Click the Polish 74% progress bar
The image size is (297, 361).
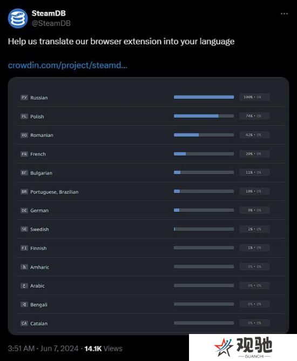[204, 116]
